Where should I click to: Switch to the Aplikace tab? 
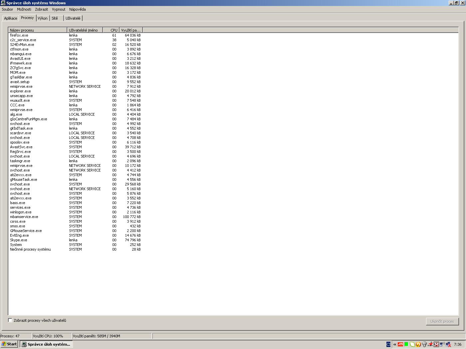click(x=11, y=18)
